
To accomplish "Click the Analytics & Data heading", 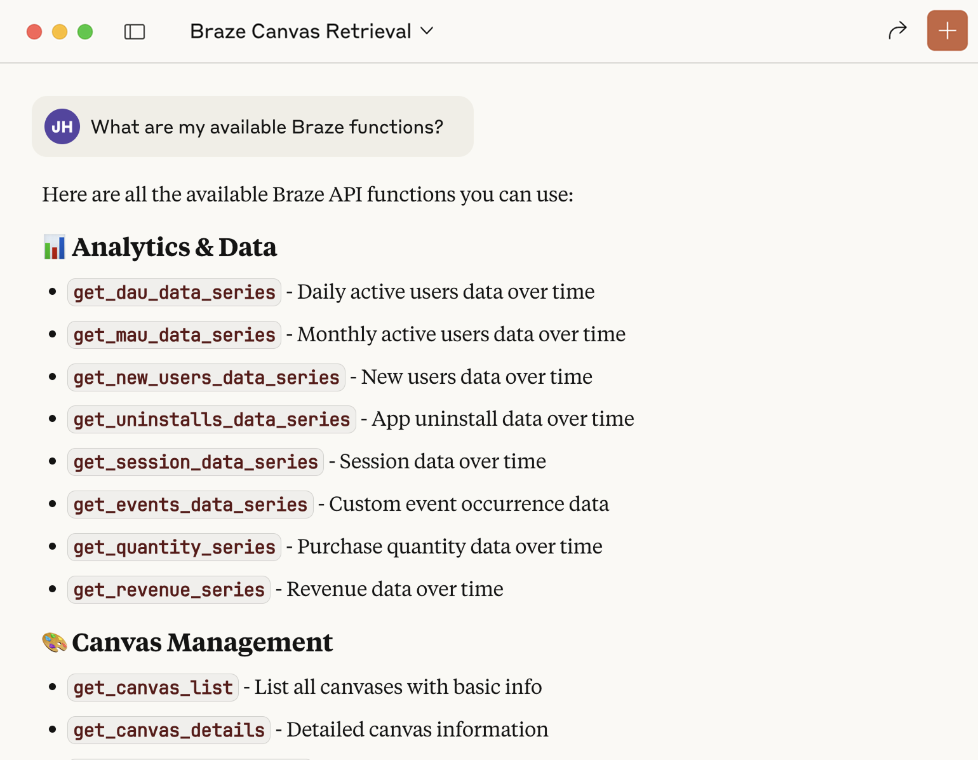I will (174, 247).
